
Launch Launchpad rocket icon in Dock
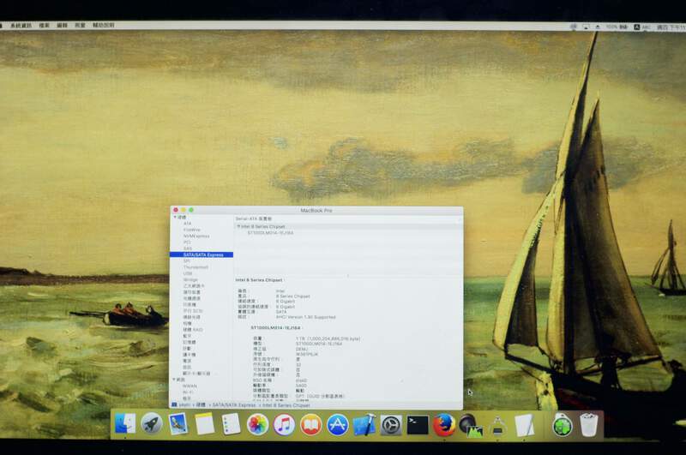[x=152, y=424]
